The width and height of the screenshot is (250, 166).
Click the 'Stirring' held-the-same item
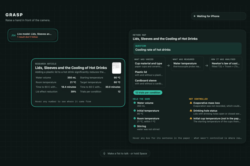(146, 128)
